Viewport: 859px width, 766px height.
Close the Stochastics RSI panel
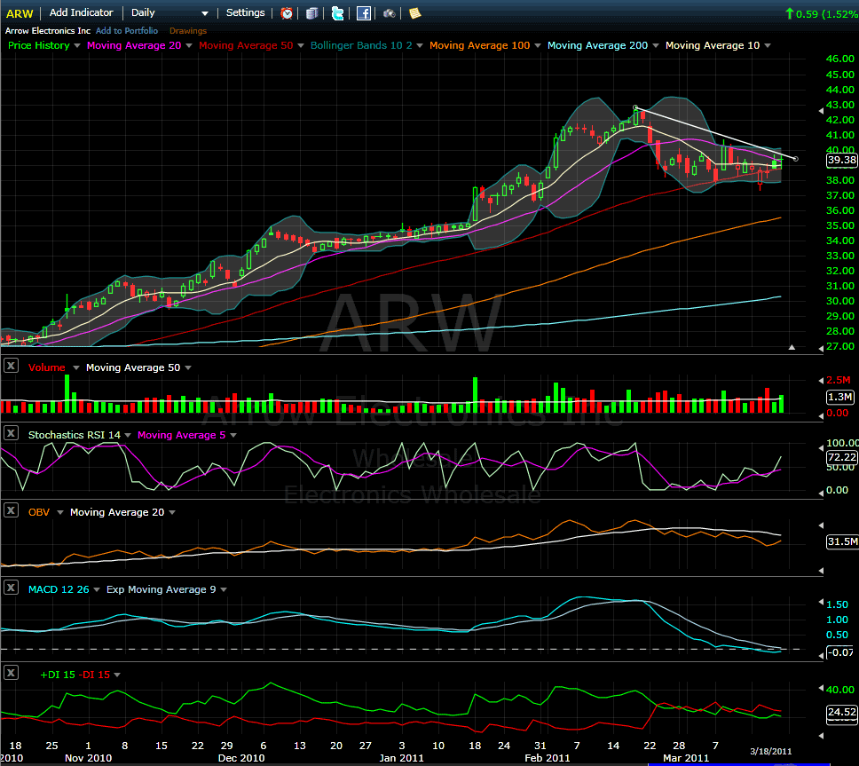click(x=11, y=433)
